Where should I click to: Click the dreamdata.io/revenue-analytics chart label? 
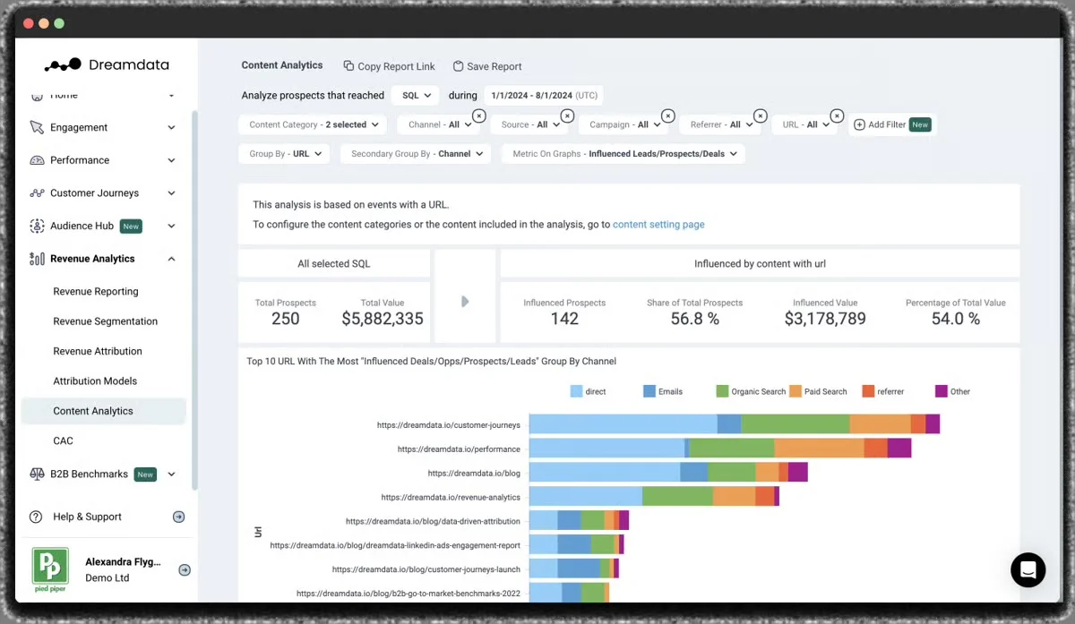click(451, 497)
